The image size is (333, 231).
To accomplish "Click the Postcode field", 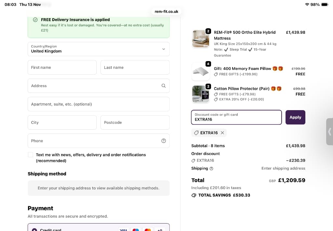I will (135, 122).
